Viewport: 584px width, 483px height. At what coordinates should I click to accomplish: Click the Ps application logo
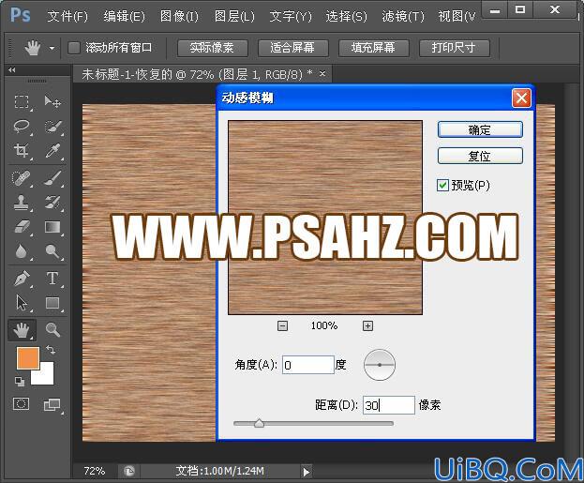click(21, 15)
